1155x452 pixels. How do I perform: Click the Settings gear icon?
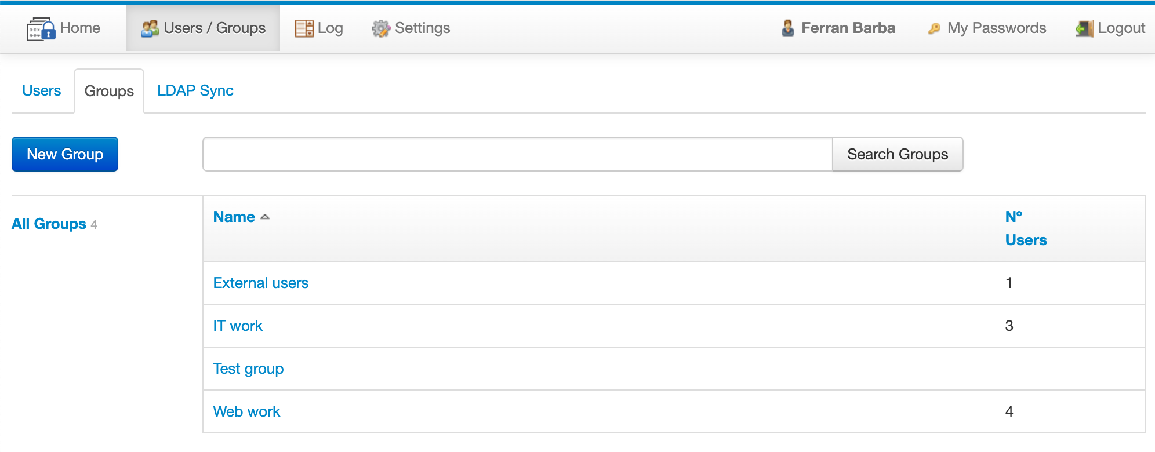tap(381, 28)
